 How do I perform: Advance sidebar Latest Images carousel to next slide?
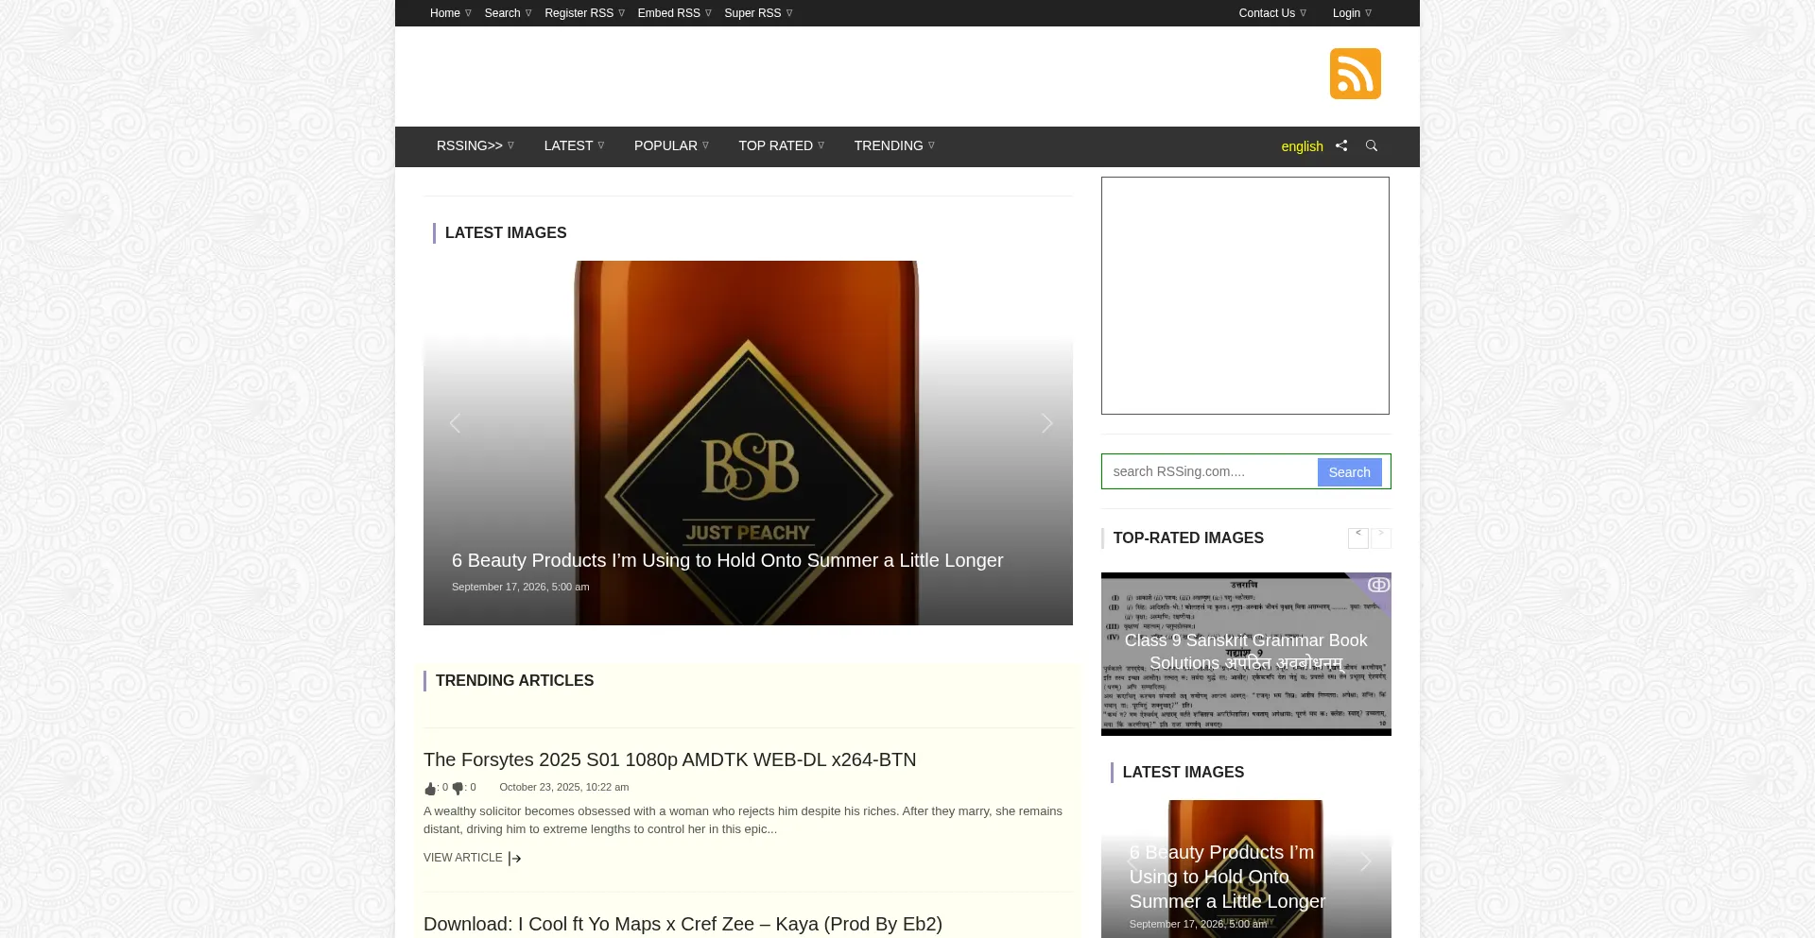1365,862
